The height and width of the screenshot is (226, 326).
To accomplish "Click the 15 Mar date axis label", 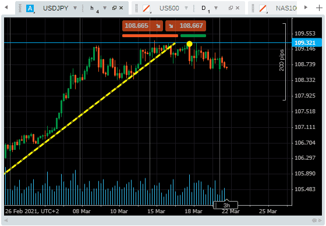I will pos(156,211).
